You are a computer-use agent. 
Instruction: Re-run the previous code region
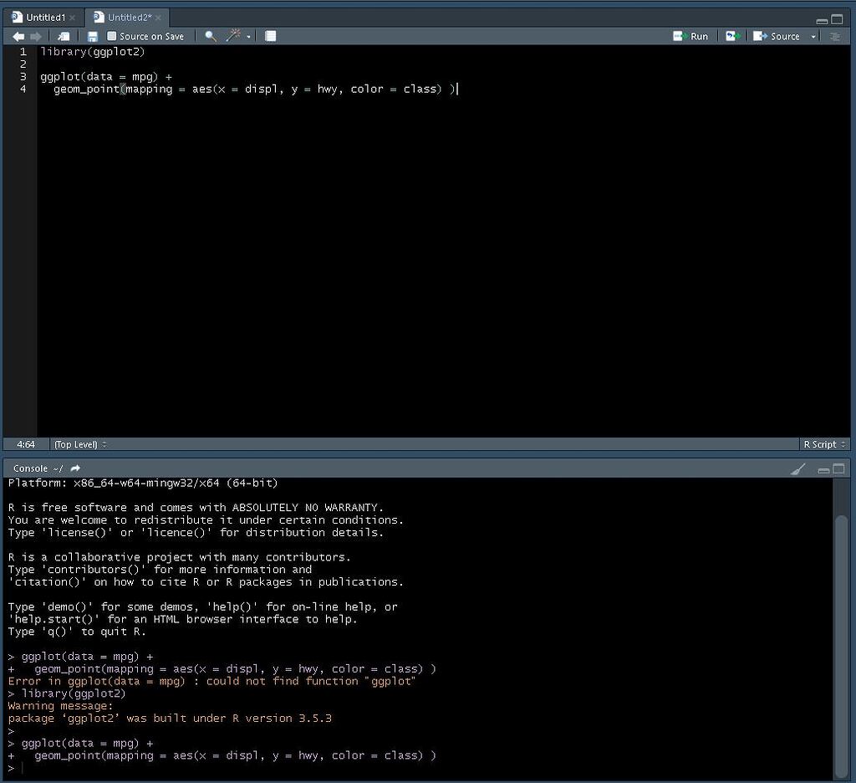pyautogui.click(x=732, y=37)
